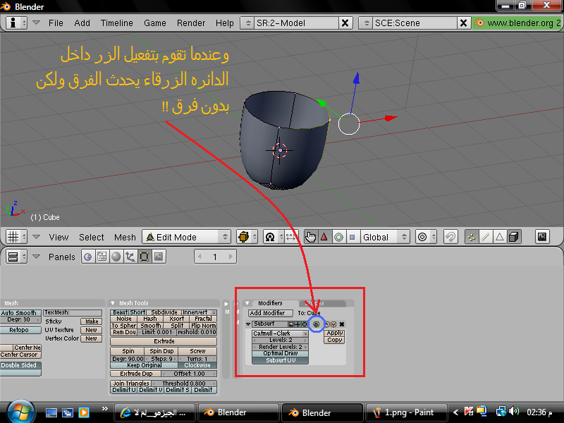Select vertex select mode icon
Viewport: 564px width, 423px height.
click(x=472, y=237)
